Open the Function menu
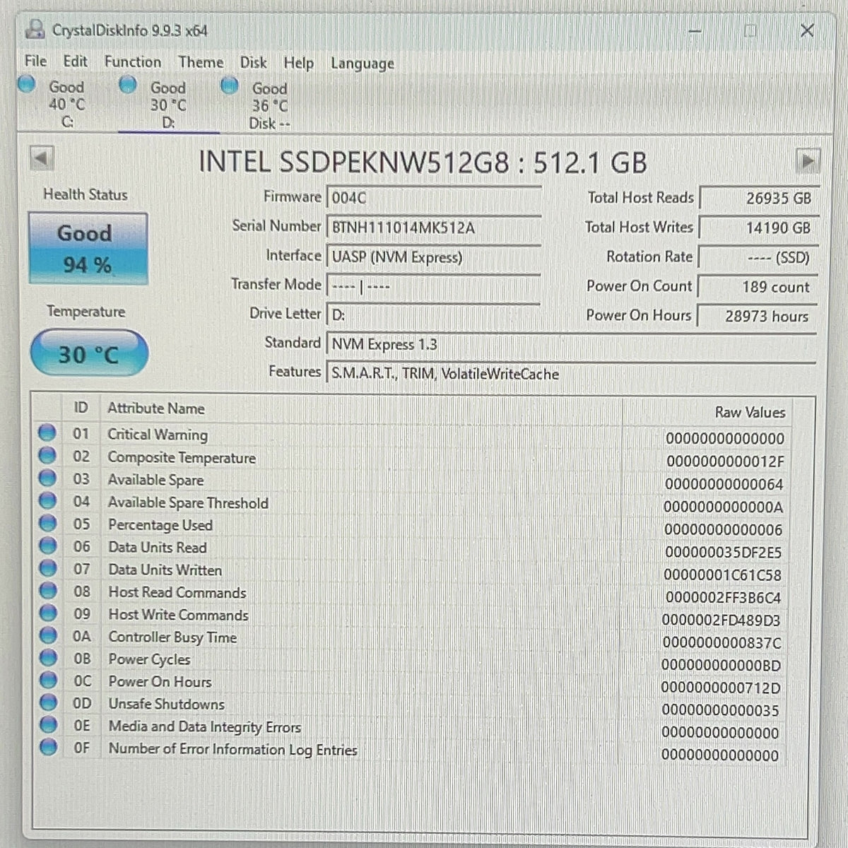848x848 pixels. [132, 62]
